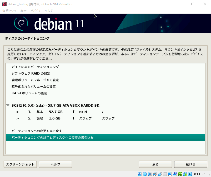Click the 52.7 GB size value
The width and height of the screenshot is (211, 177).
[x=56, y=112]
